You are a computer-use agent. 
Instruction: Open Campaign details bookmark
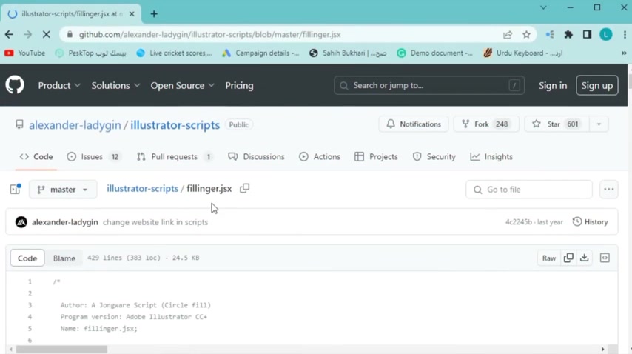tap(260, 53)
